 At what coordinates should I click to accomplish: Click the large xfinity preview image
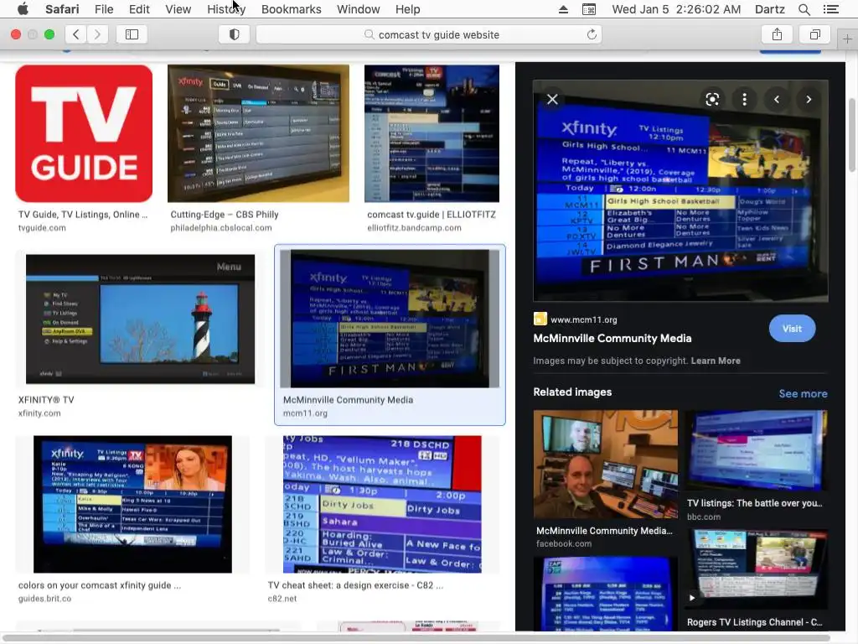point(680,191)
